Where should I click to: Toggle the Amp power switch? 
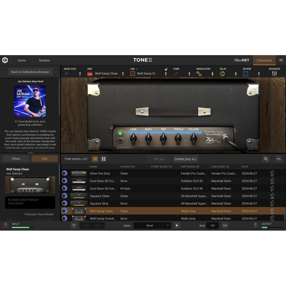(x=123, y=74)
